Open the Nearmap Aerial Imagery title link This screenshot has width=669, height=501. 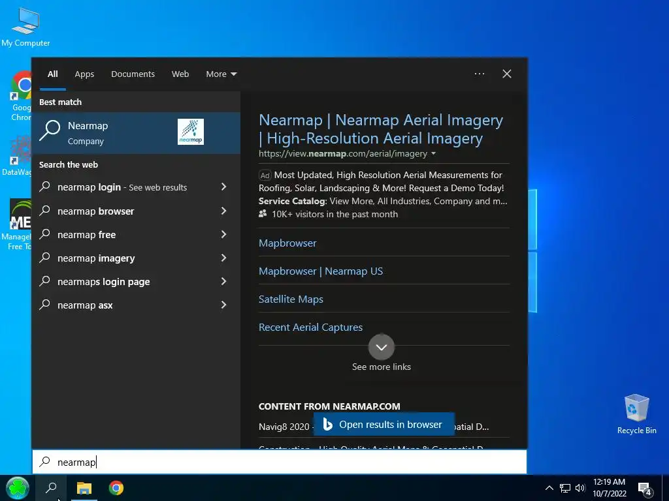(381, 129)
